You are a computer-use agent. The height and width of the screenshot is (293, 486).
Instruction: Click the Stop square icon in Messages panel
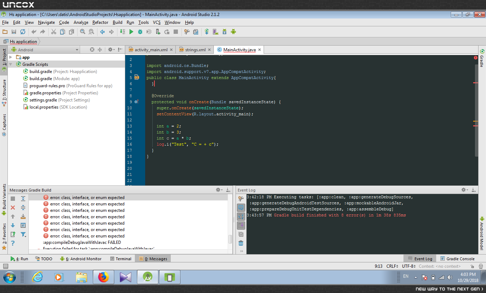13,198
